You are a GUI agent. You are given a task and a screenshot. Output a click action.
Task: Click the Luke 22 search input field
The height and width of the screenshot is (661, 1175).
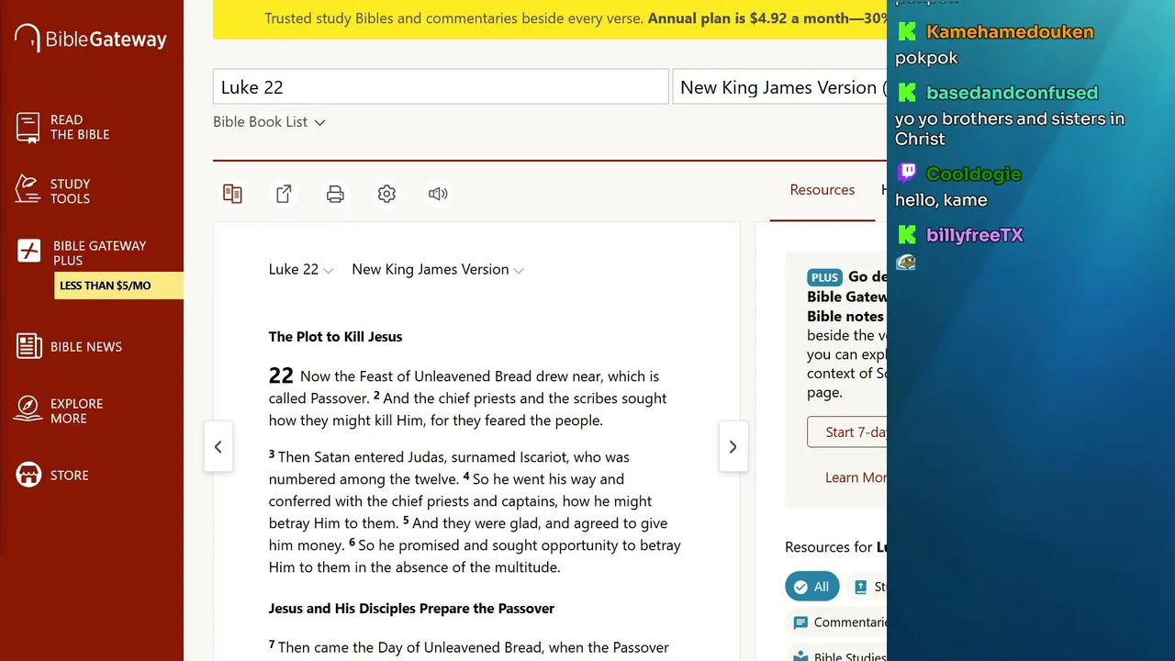441,87
